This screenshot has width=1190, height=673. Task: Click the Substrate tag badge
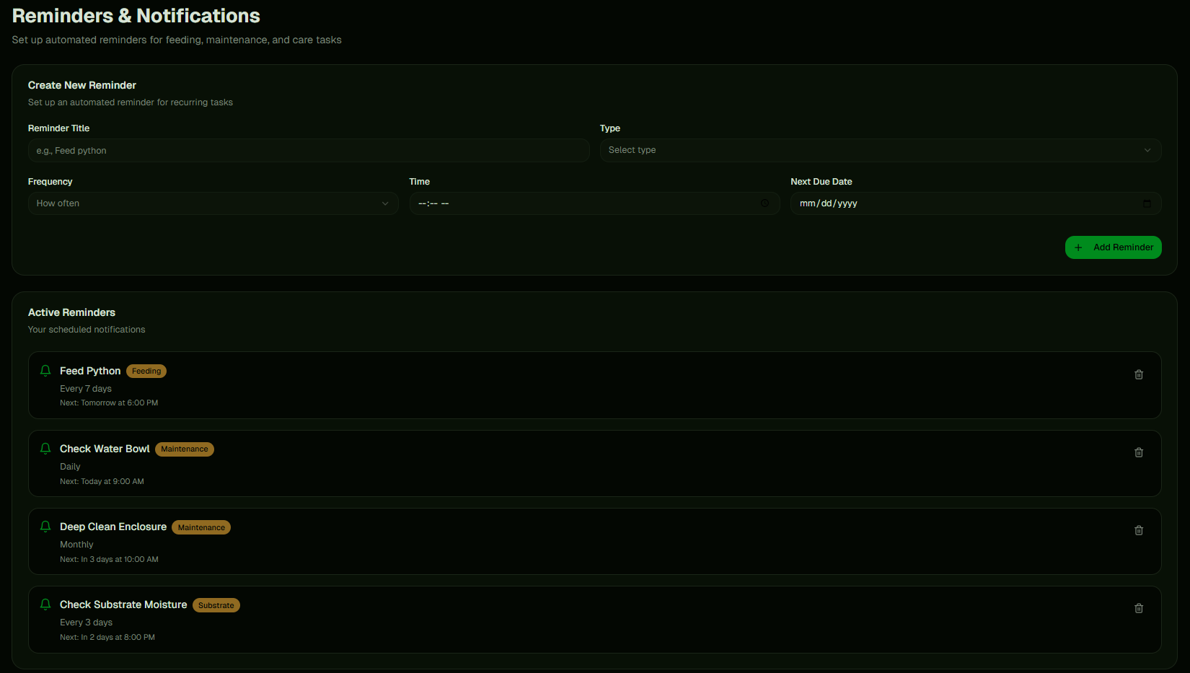coord(216,605)
